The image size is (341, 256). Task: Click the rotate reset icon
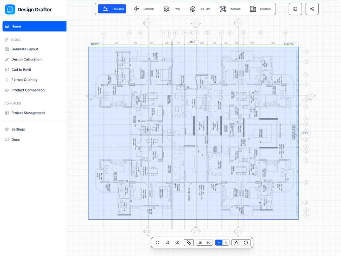(246, 243)
